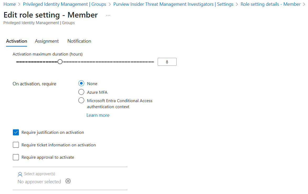Image resolution: width=308 pixels, height=194 pixels.
Task: Open the Learn more link
Action: click(x=98, y=115)
